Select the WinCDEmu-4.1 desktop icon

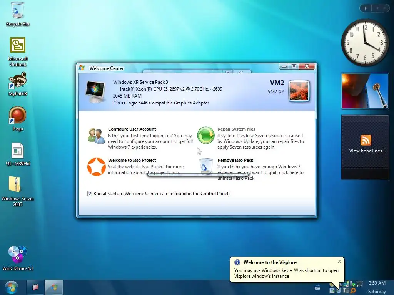point(18,259)
